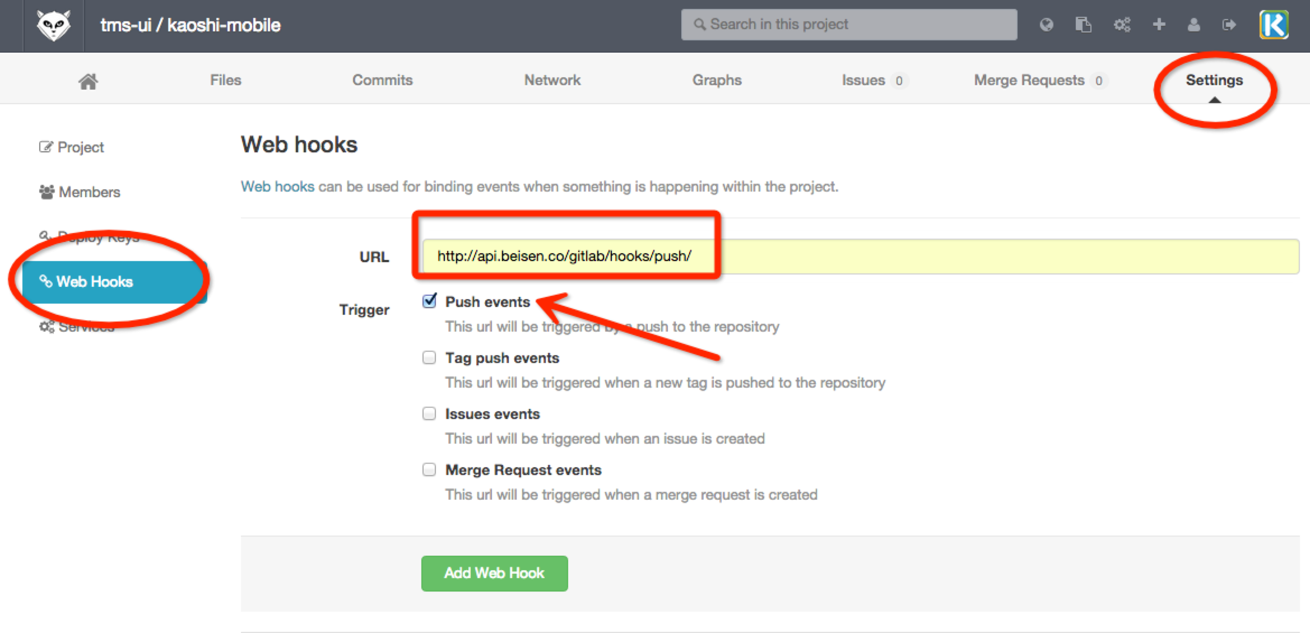
Task: Click the new project plus icon
Action: (1159, 25)
